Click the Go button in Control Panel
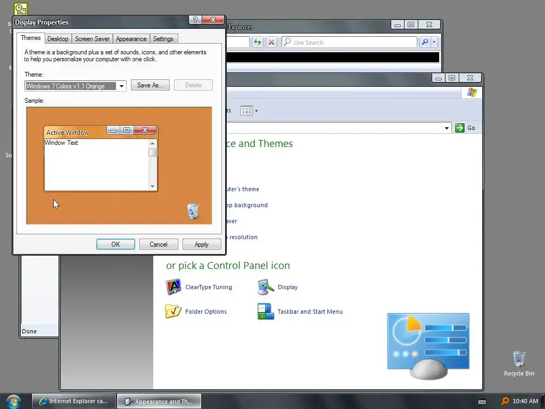This screenshot has width=545, height=409. click(x=465, y=128)
